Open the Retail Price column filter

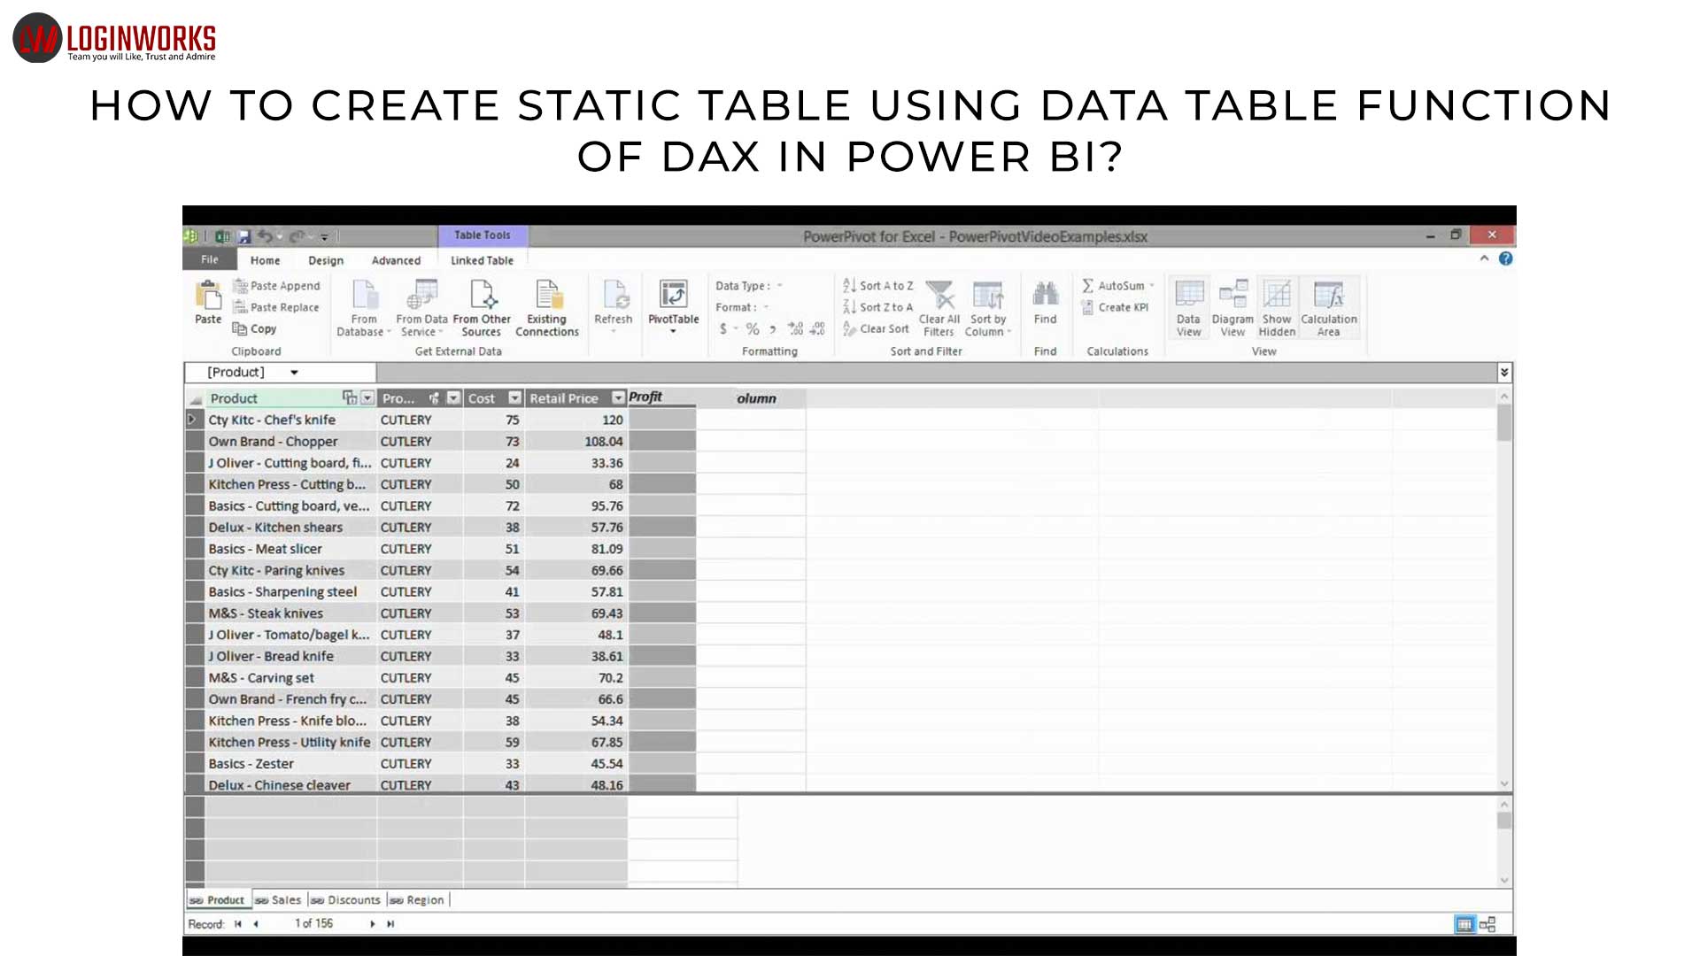coord(617,397)
